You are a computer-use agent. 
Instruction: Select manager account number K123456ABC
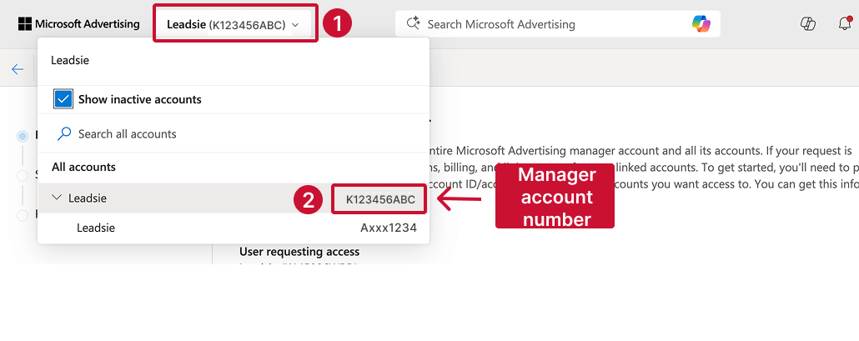[380, 199]
